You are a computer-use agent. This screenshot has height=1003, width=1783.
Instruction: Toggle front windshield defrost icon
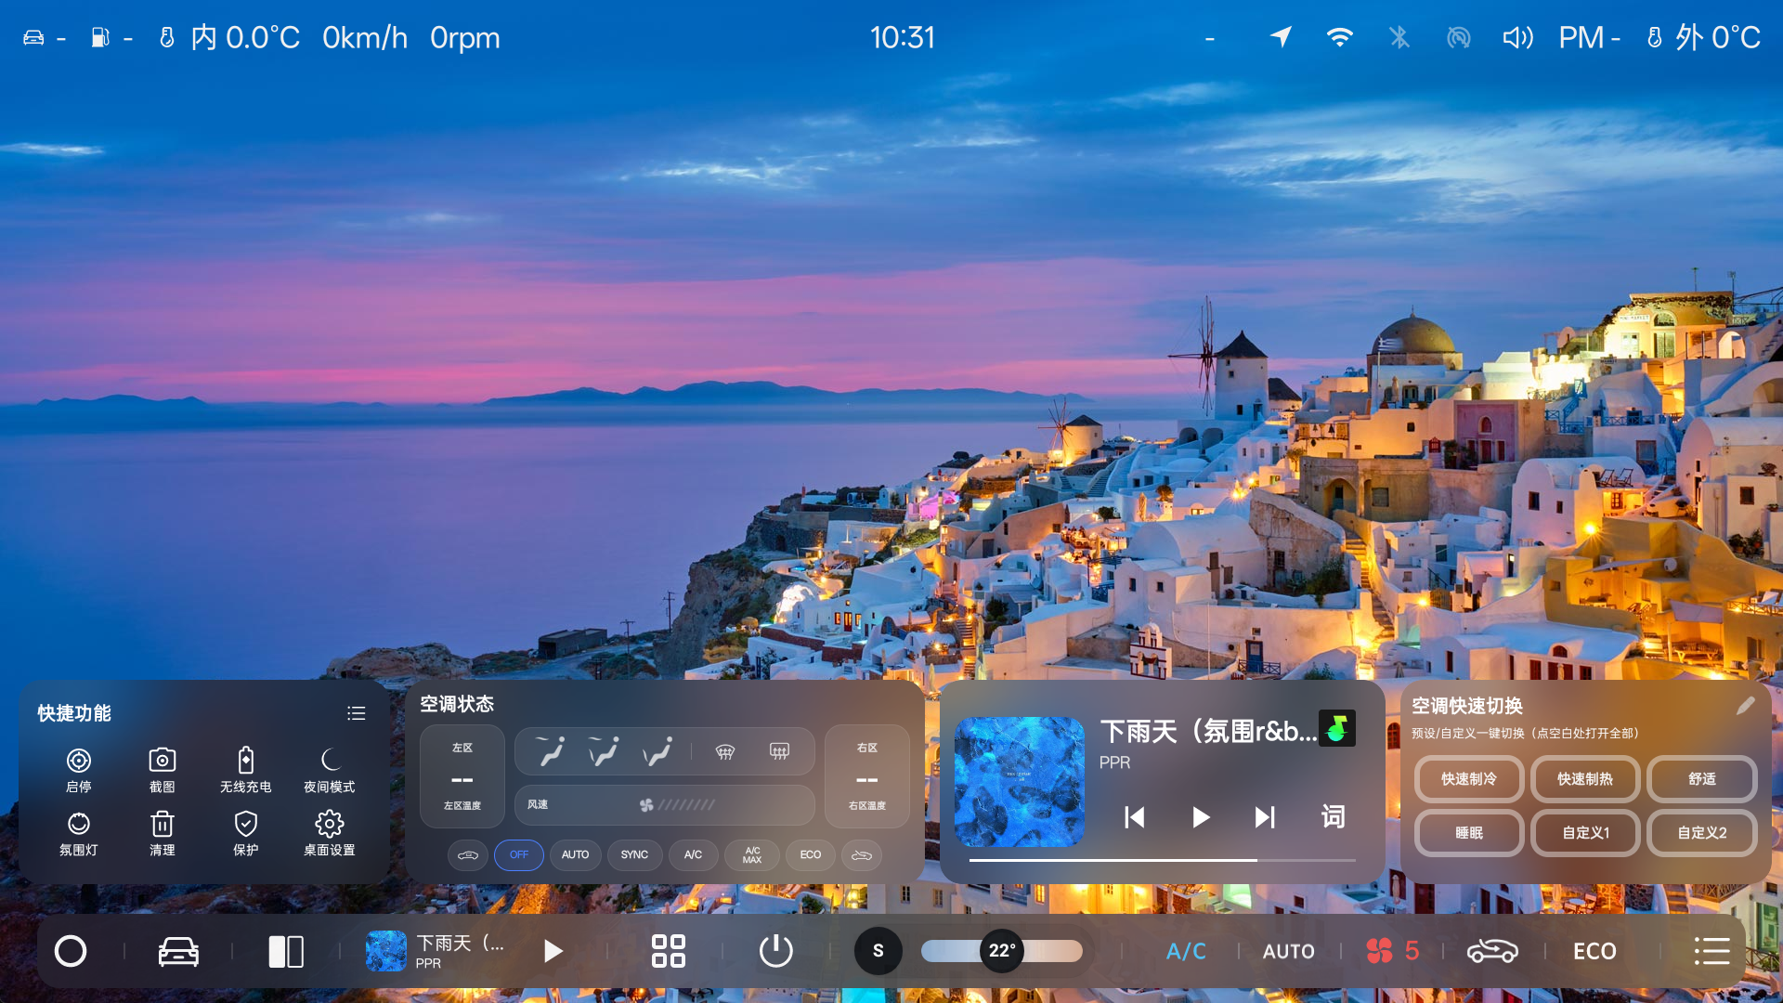point(725,751)
